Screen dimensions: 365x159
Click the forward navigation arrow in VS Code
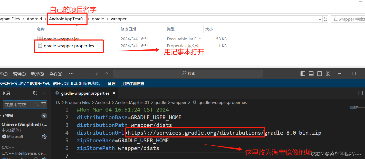[x=106, y=74]
